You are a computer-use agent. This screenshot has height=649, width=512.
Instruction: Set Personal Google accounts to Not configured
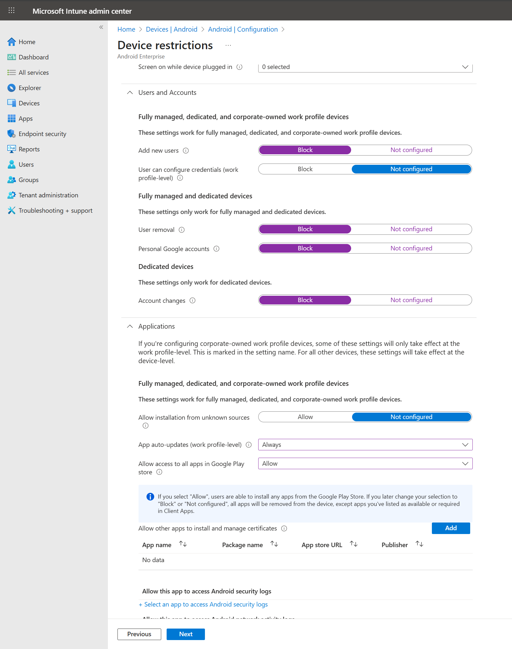[x=411, y=248]
